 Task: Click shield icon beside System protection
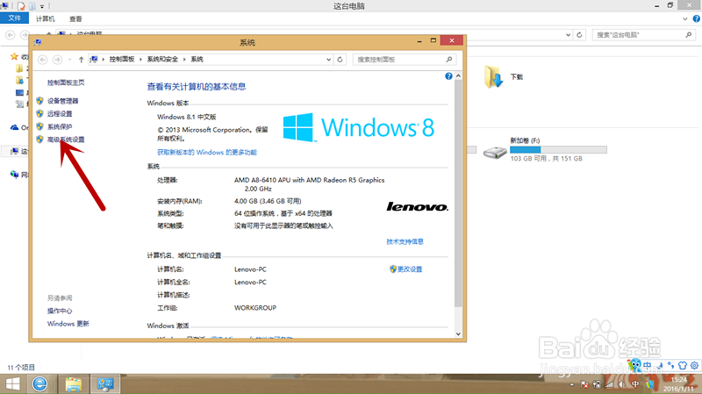coord(39,126)
